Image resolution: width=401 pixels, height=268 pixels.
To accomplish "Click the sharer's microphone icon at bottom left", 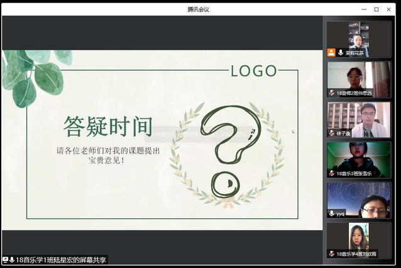I will coord(12,260).
